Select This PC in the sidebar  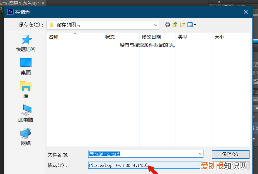tap(26, 113)
